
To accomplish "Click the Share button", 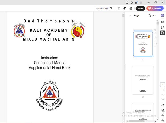I will pos(140,9).
